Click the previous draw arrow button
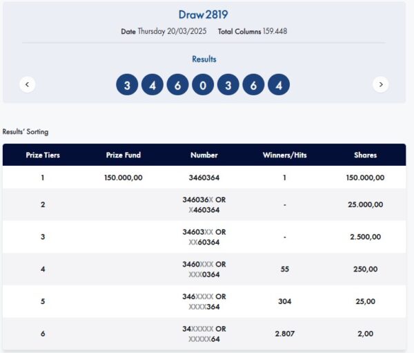414x353 pixels. [27, 85]
